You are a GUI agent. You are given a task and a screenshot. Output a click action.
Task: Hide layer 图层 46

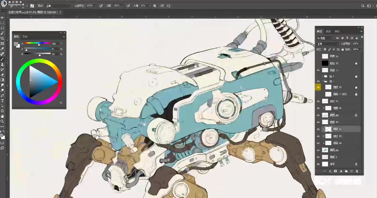click(318, 108)
